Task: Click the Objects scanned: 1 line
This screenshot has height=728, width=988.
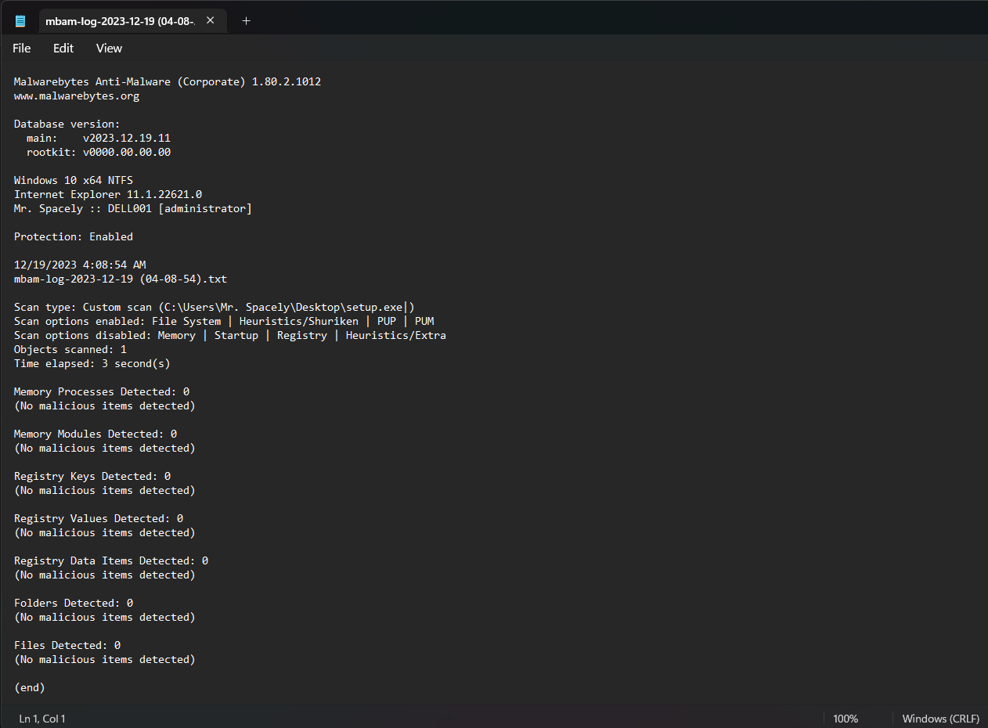Action: 70,349
